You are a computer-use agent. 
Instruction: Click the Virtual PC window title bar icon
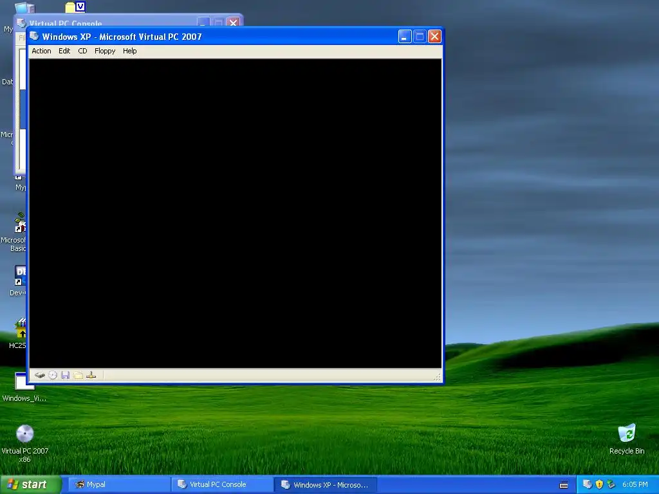tap(35, 36)
